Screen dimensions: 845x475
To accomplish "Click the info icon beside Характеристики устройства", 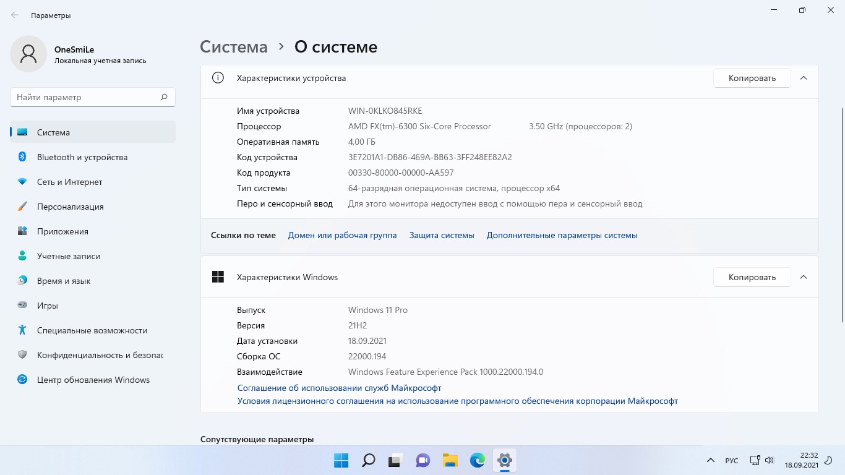I will coord(218,78).
